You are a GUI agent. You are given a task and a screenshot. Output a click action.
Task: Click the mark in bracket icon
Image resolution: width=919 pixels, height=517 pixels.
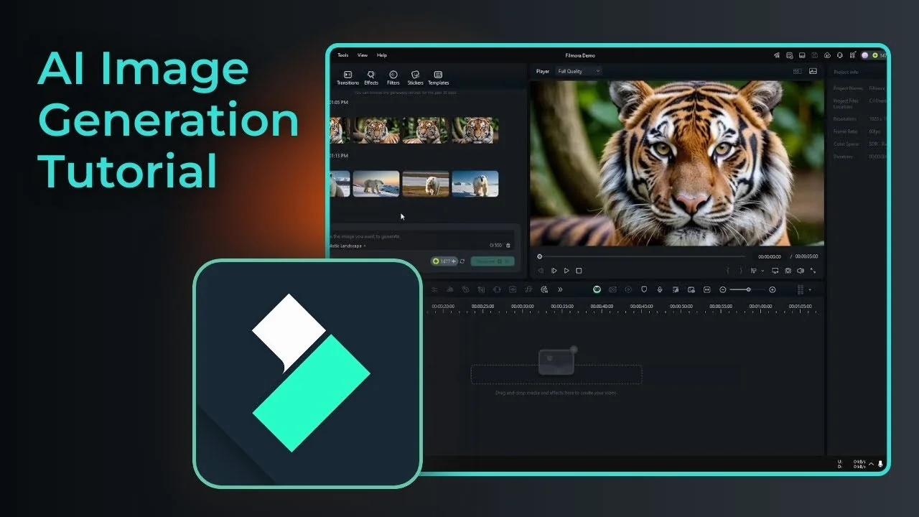pos(728,271)
